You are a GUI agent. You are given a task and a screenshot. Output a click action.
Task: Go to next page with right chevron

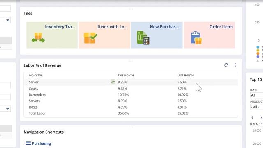tap(261, 118)
